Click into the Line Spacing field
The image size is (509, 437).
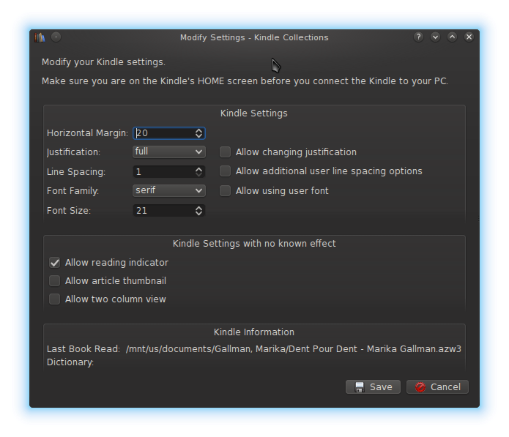[164, 171]
